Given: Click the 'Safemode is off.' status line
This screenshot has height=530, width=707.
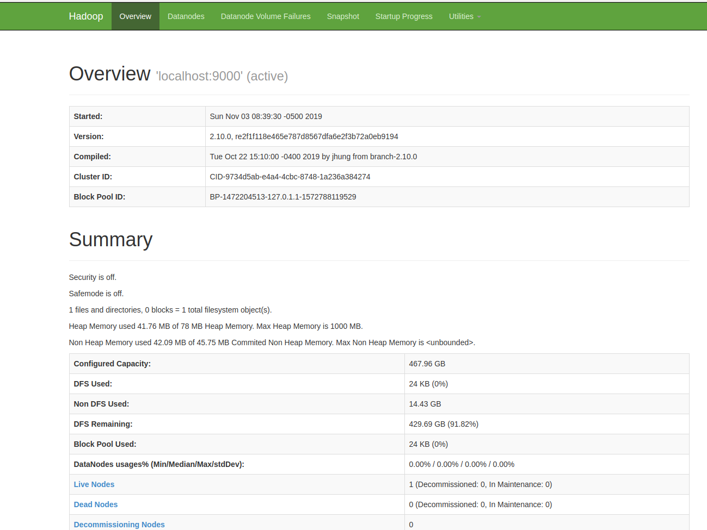Looking at the screenshot, I should [x=96, y=294].
